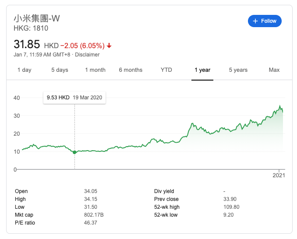Click the Open value 34.05
Viewport: 297px width, 239px height.
coord(91,191)
